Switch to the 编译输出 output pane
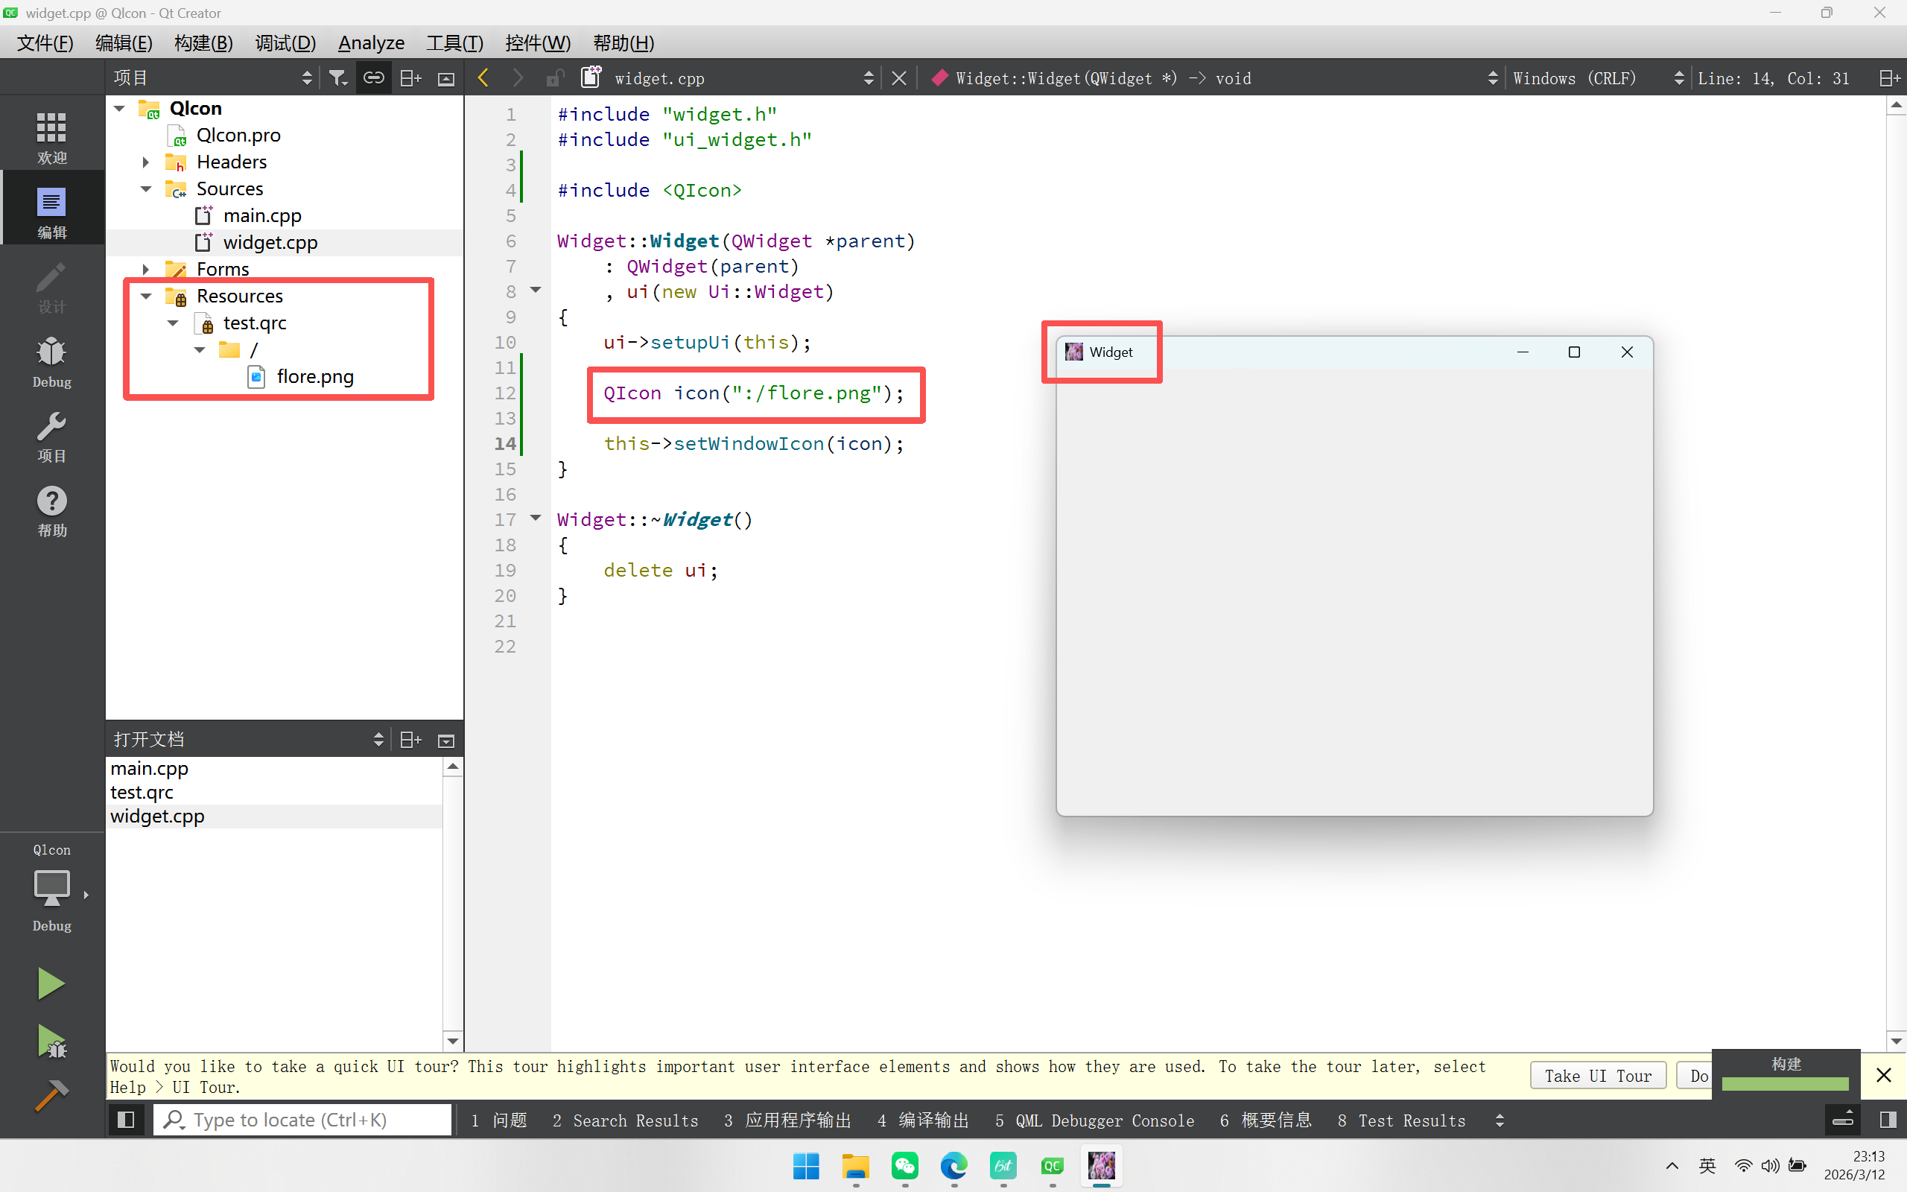This screenshot has height=1192, width=1907. click(924, 1120)
